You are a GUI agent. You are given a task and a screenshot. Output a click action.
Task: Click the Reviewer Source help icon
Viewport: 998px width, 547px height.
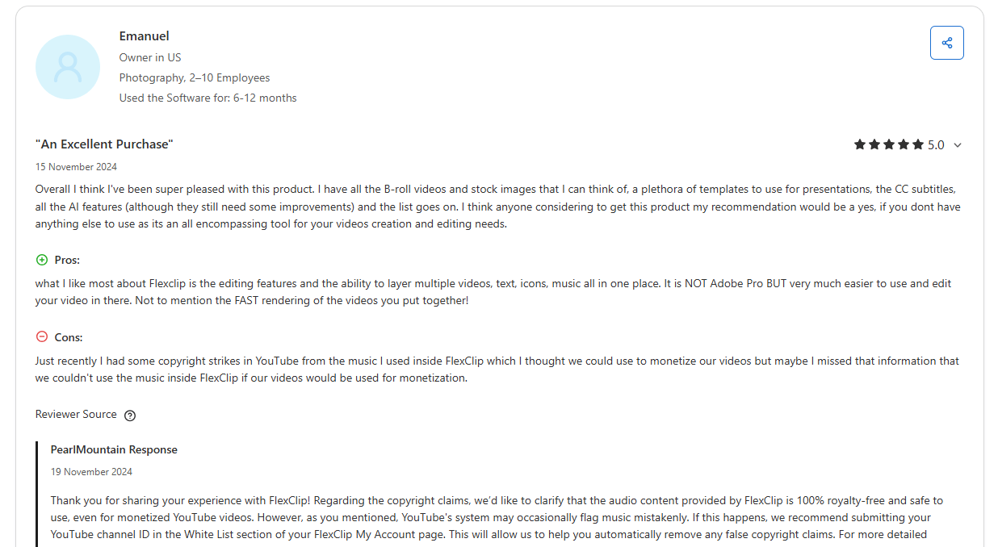(x=130, y=415)
